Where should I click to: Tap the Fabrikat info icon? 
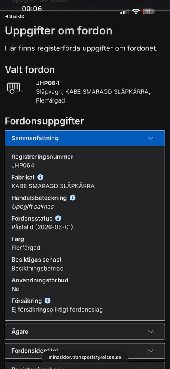(40, 177)
